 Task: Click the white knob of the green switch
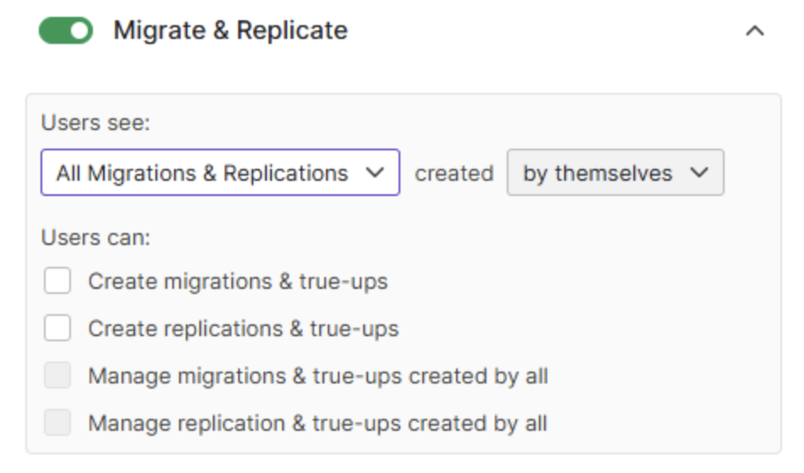pyautogui.click(x=79, y=30)
